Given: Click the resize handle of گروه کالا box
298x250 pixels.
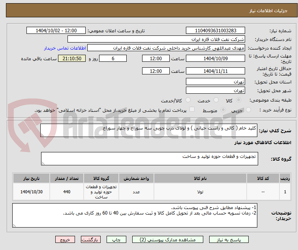Looking at the screenshot, I should tap(43, 163).
